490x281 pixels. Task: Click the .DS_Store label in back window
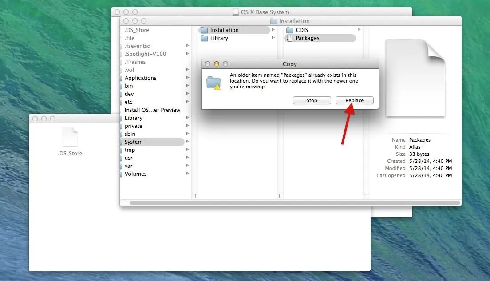(70, 154)
